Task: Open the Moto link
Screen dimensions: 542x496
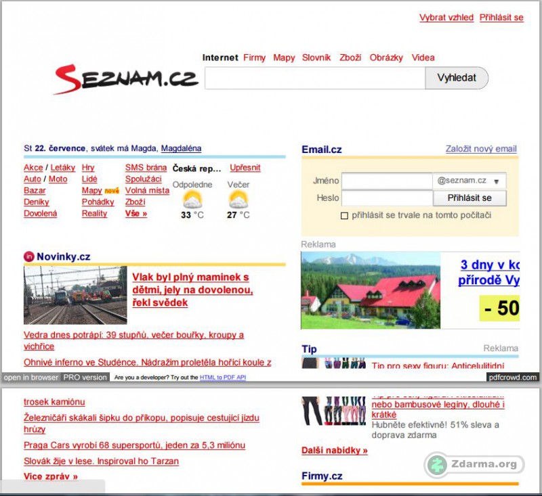Action: click(58, 179)
